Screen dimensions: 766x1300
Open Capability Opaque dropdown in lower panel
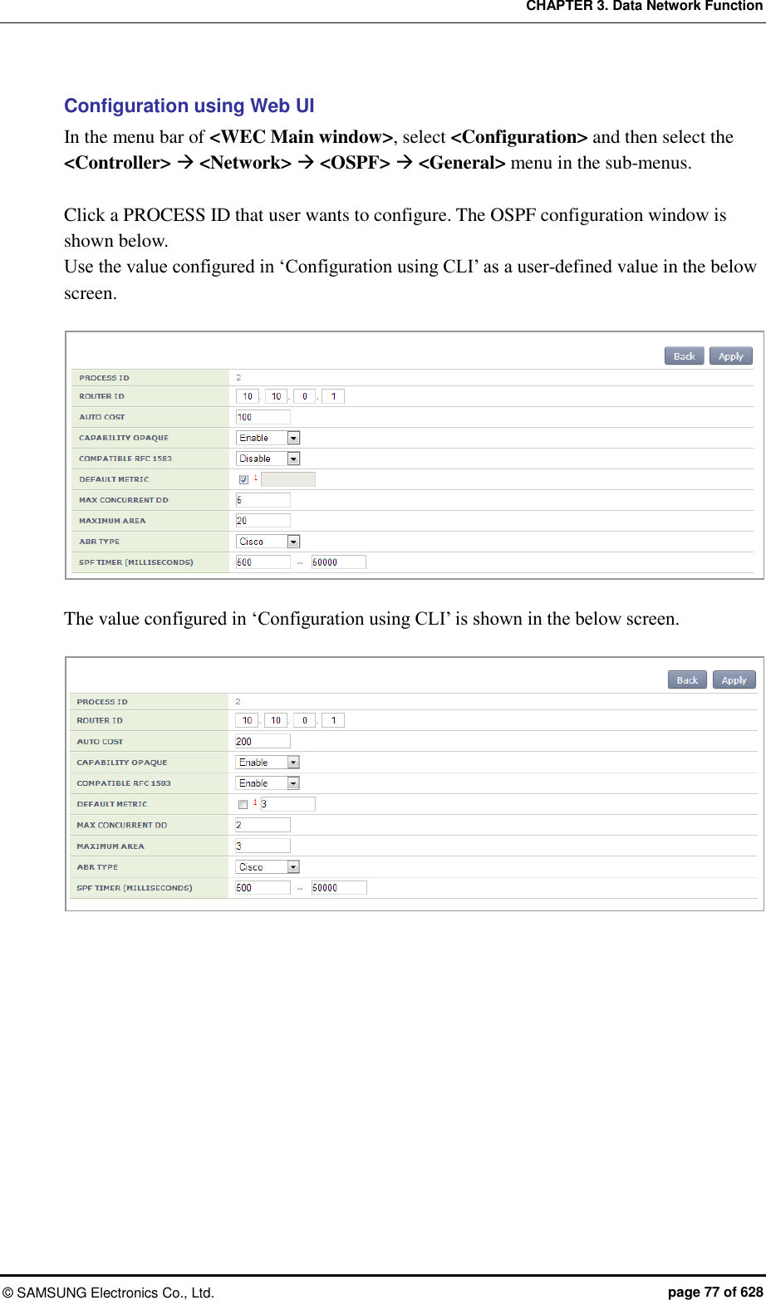[268, 763]
